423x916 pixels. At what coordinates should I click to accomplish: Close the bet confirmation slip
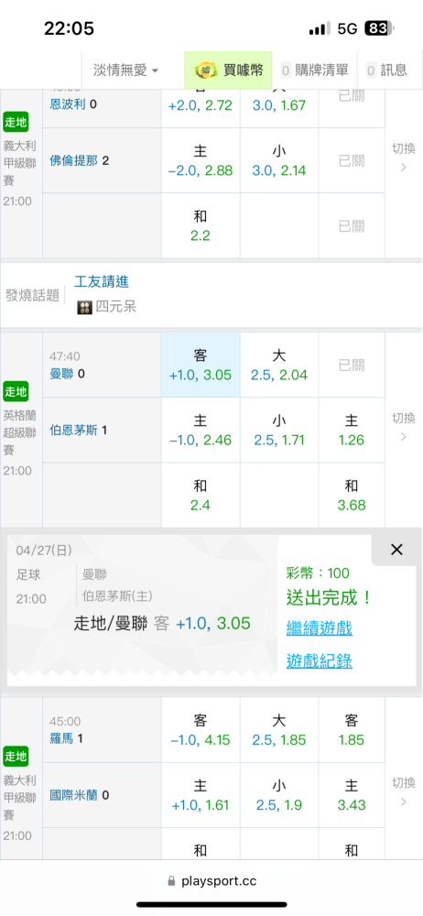[396, 549]
